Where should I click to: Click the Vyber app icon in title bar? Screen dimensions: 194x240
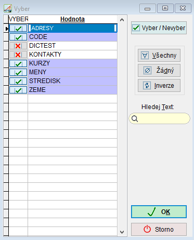tap(8, 8)
